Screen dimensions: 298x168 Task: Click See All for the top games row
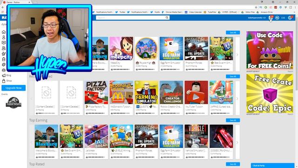click(x=233, y=33)
